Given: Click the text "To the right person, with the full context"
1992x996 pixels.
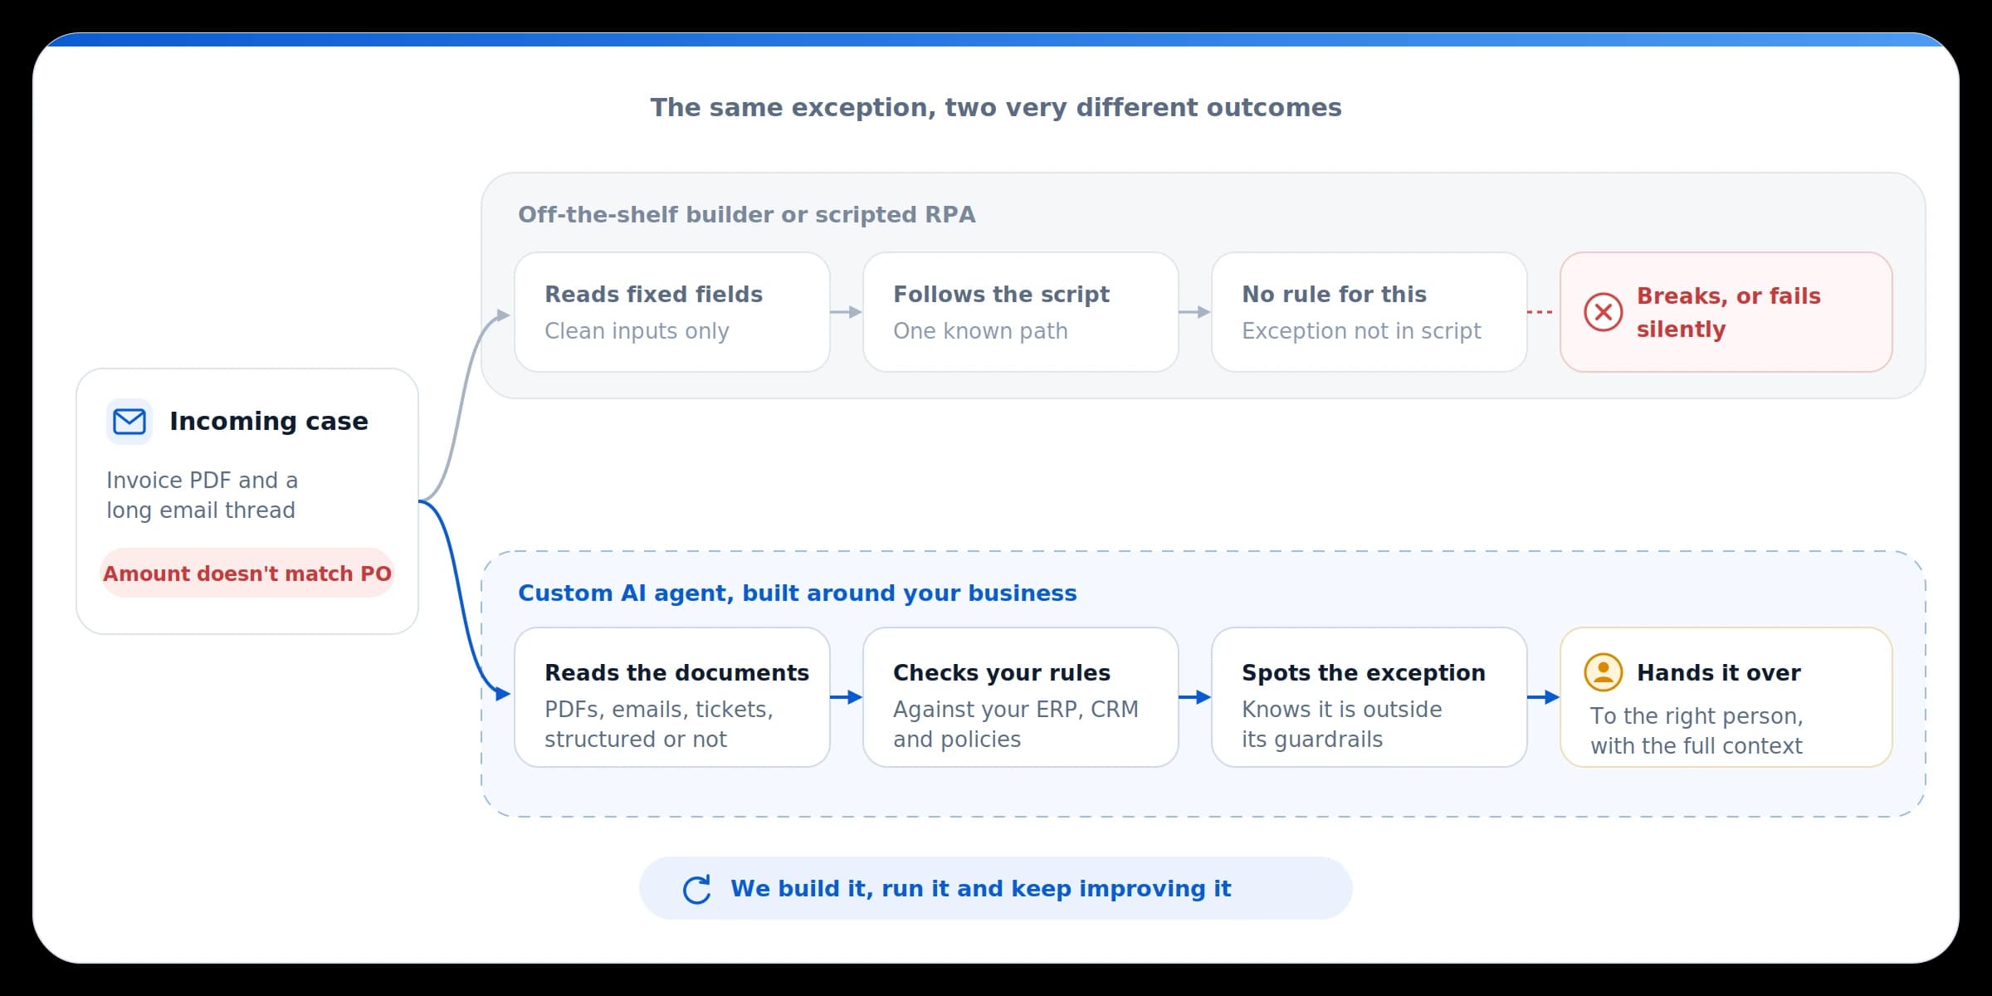Looking at the screenshot, I should tap(1697, 730).
